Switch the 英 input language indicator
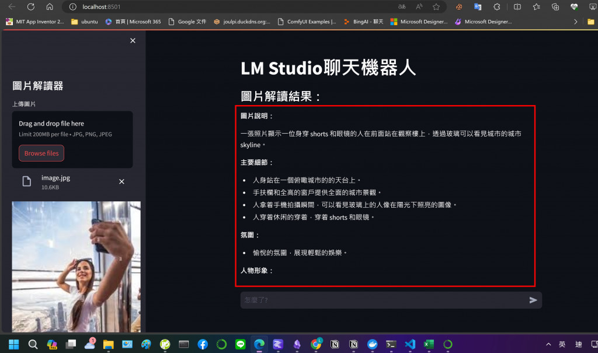The image size is (598, 353). coord(562,344)
